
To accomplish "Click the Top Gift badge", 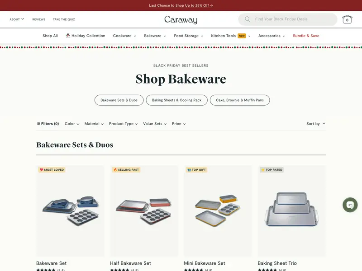I will coord(196,170).
